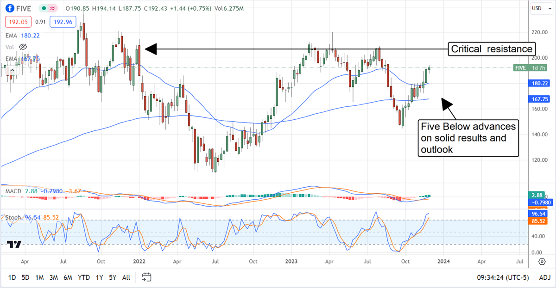Click the 220.00 price axis label
Viewport: 556px width, 288px height.
(540, 32)
